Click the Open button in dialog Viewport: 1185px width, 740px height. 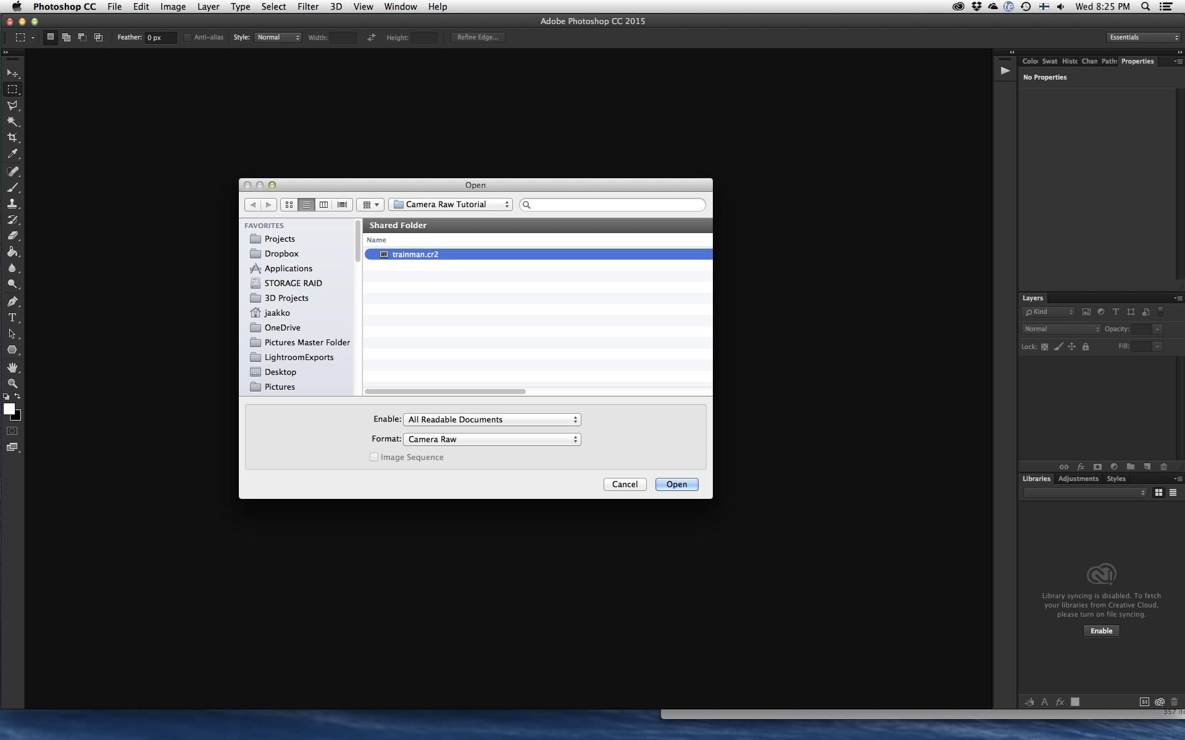point(676,485)
